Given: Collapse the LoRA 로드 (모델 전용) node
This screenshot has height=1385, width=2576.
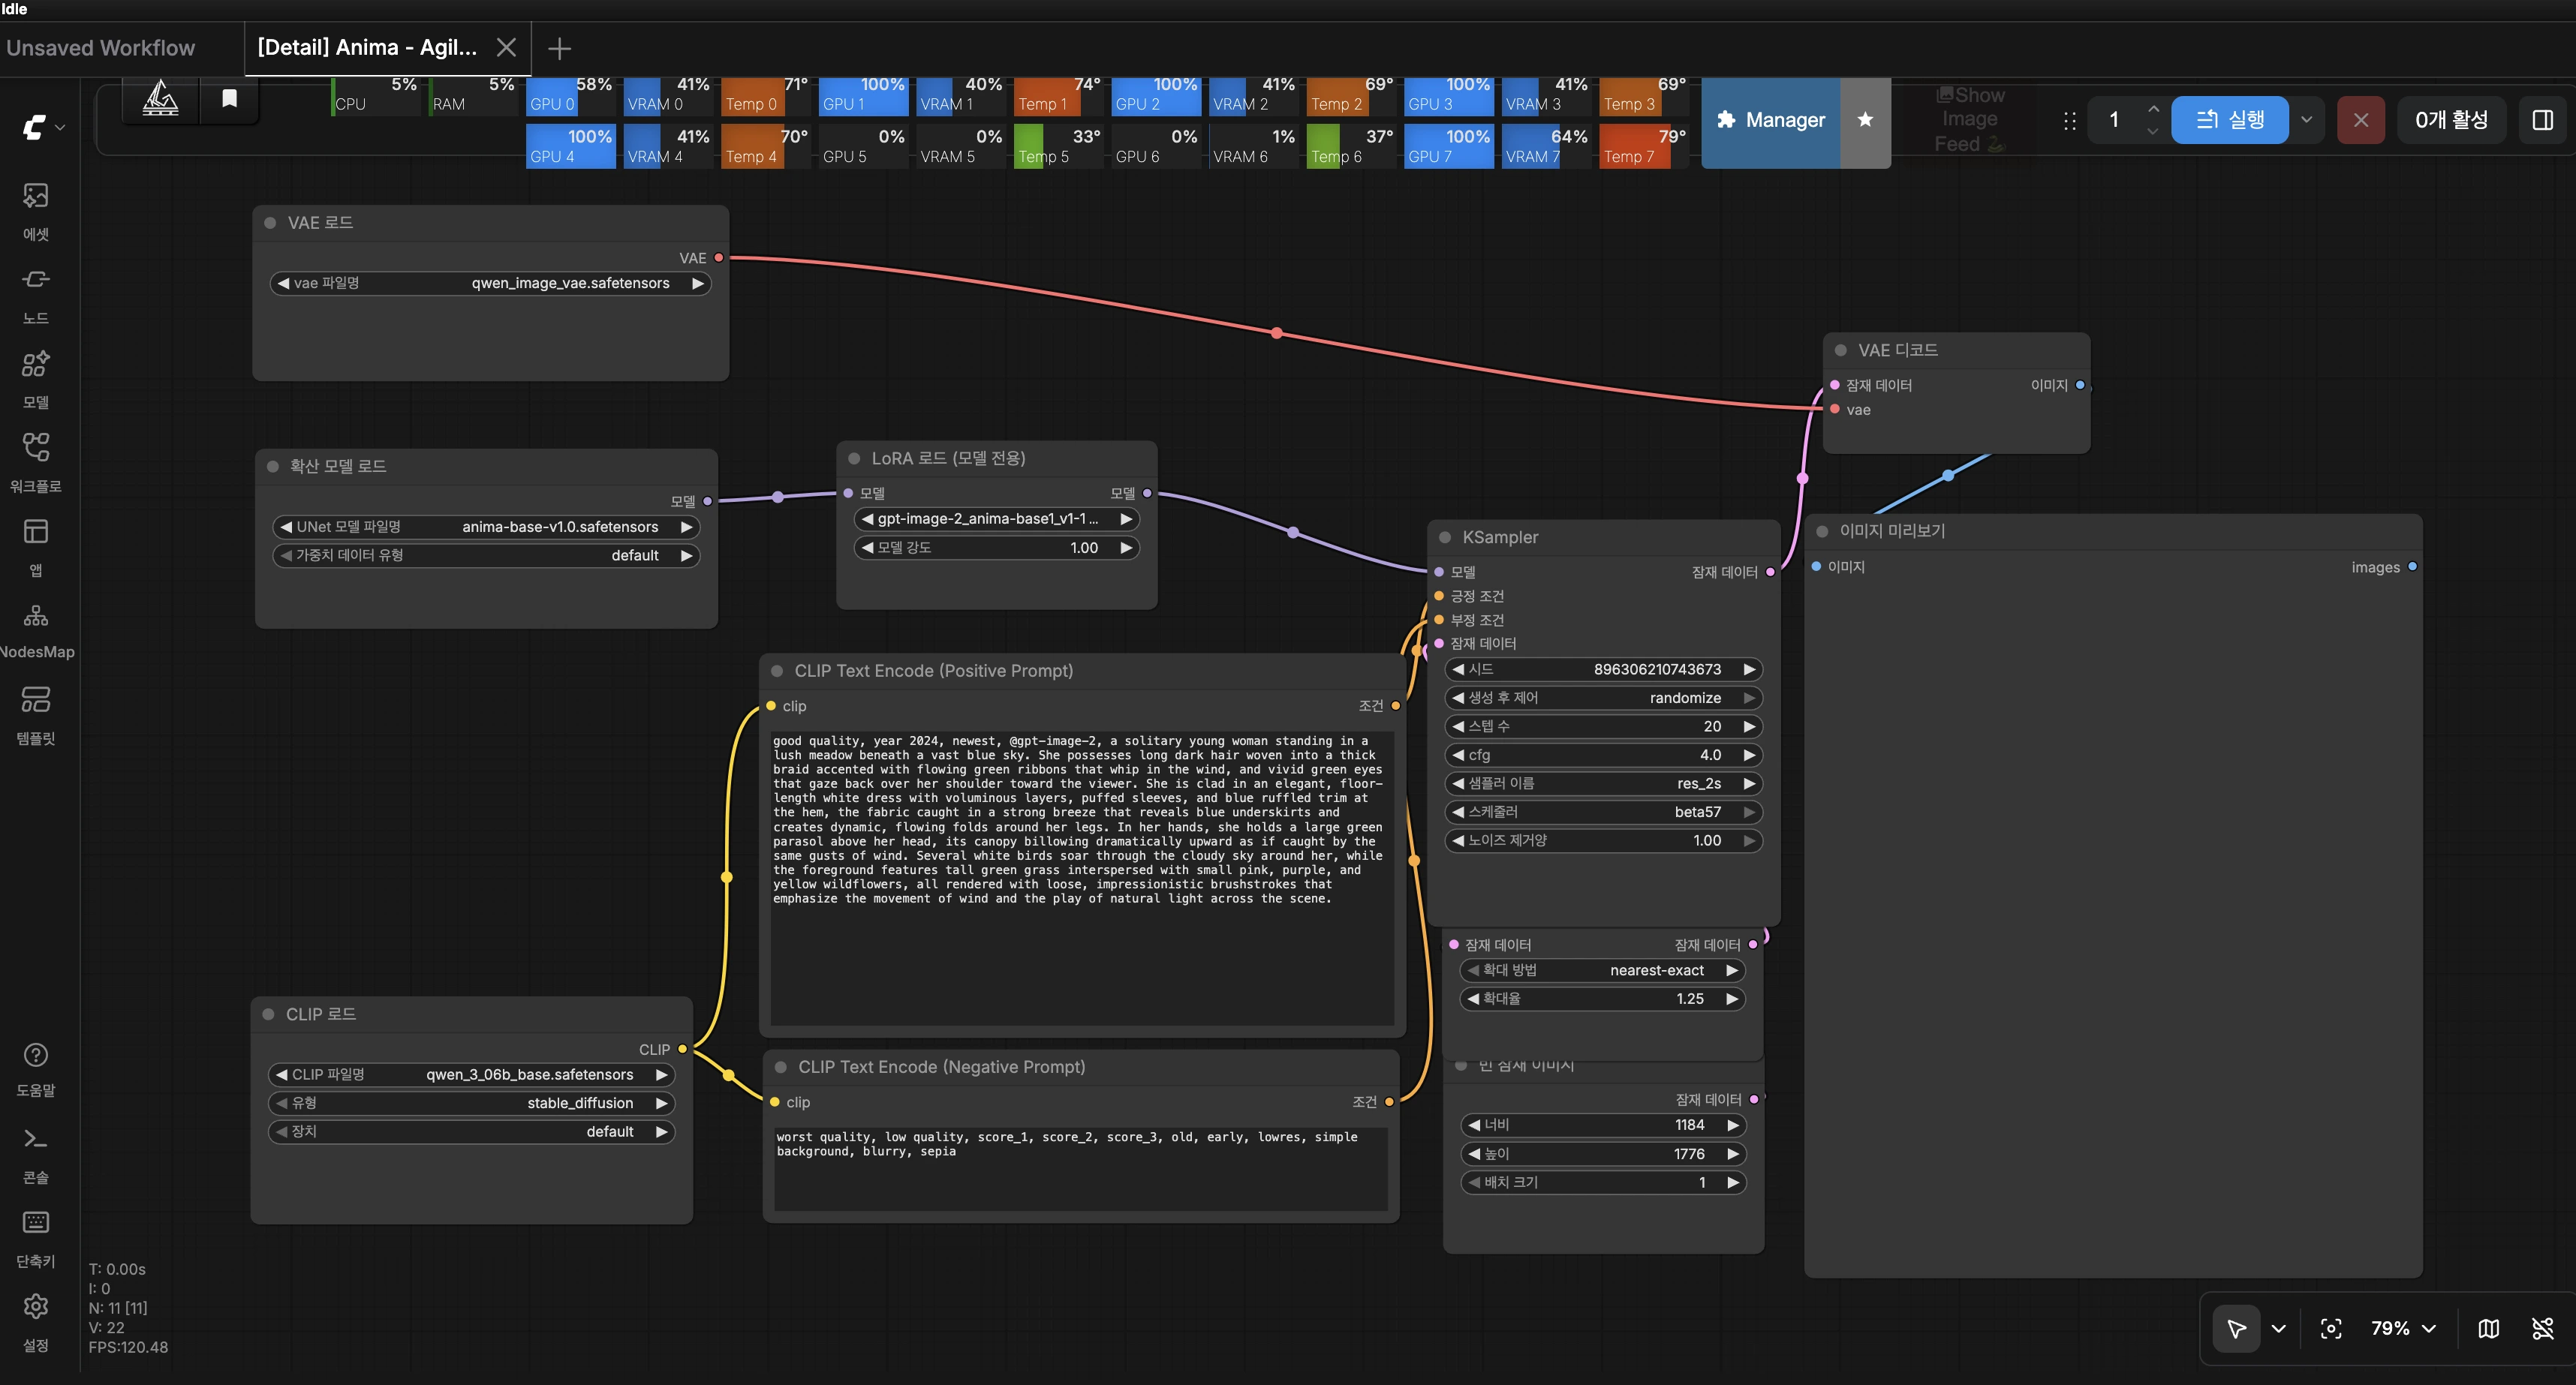Looking at the screenshot, I should pos(854,458).
